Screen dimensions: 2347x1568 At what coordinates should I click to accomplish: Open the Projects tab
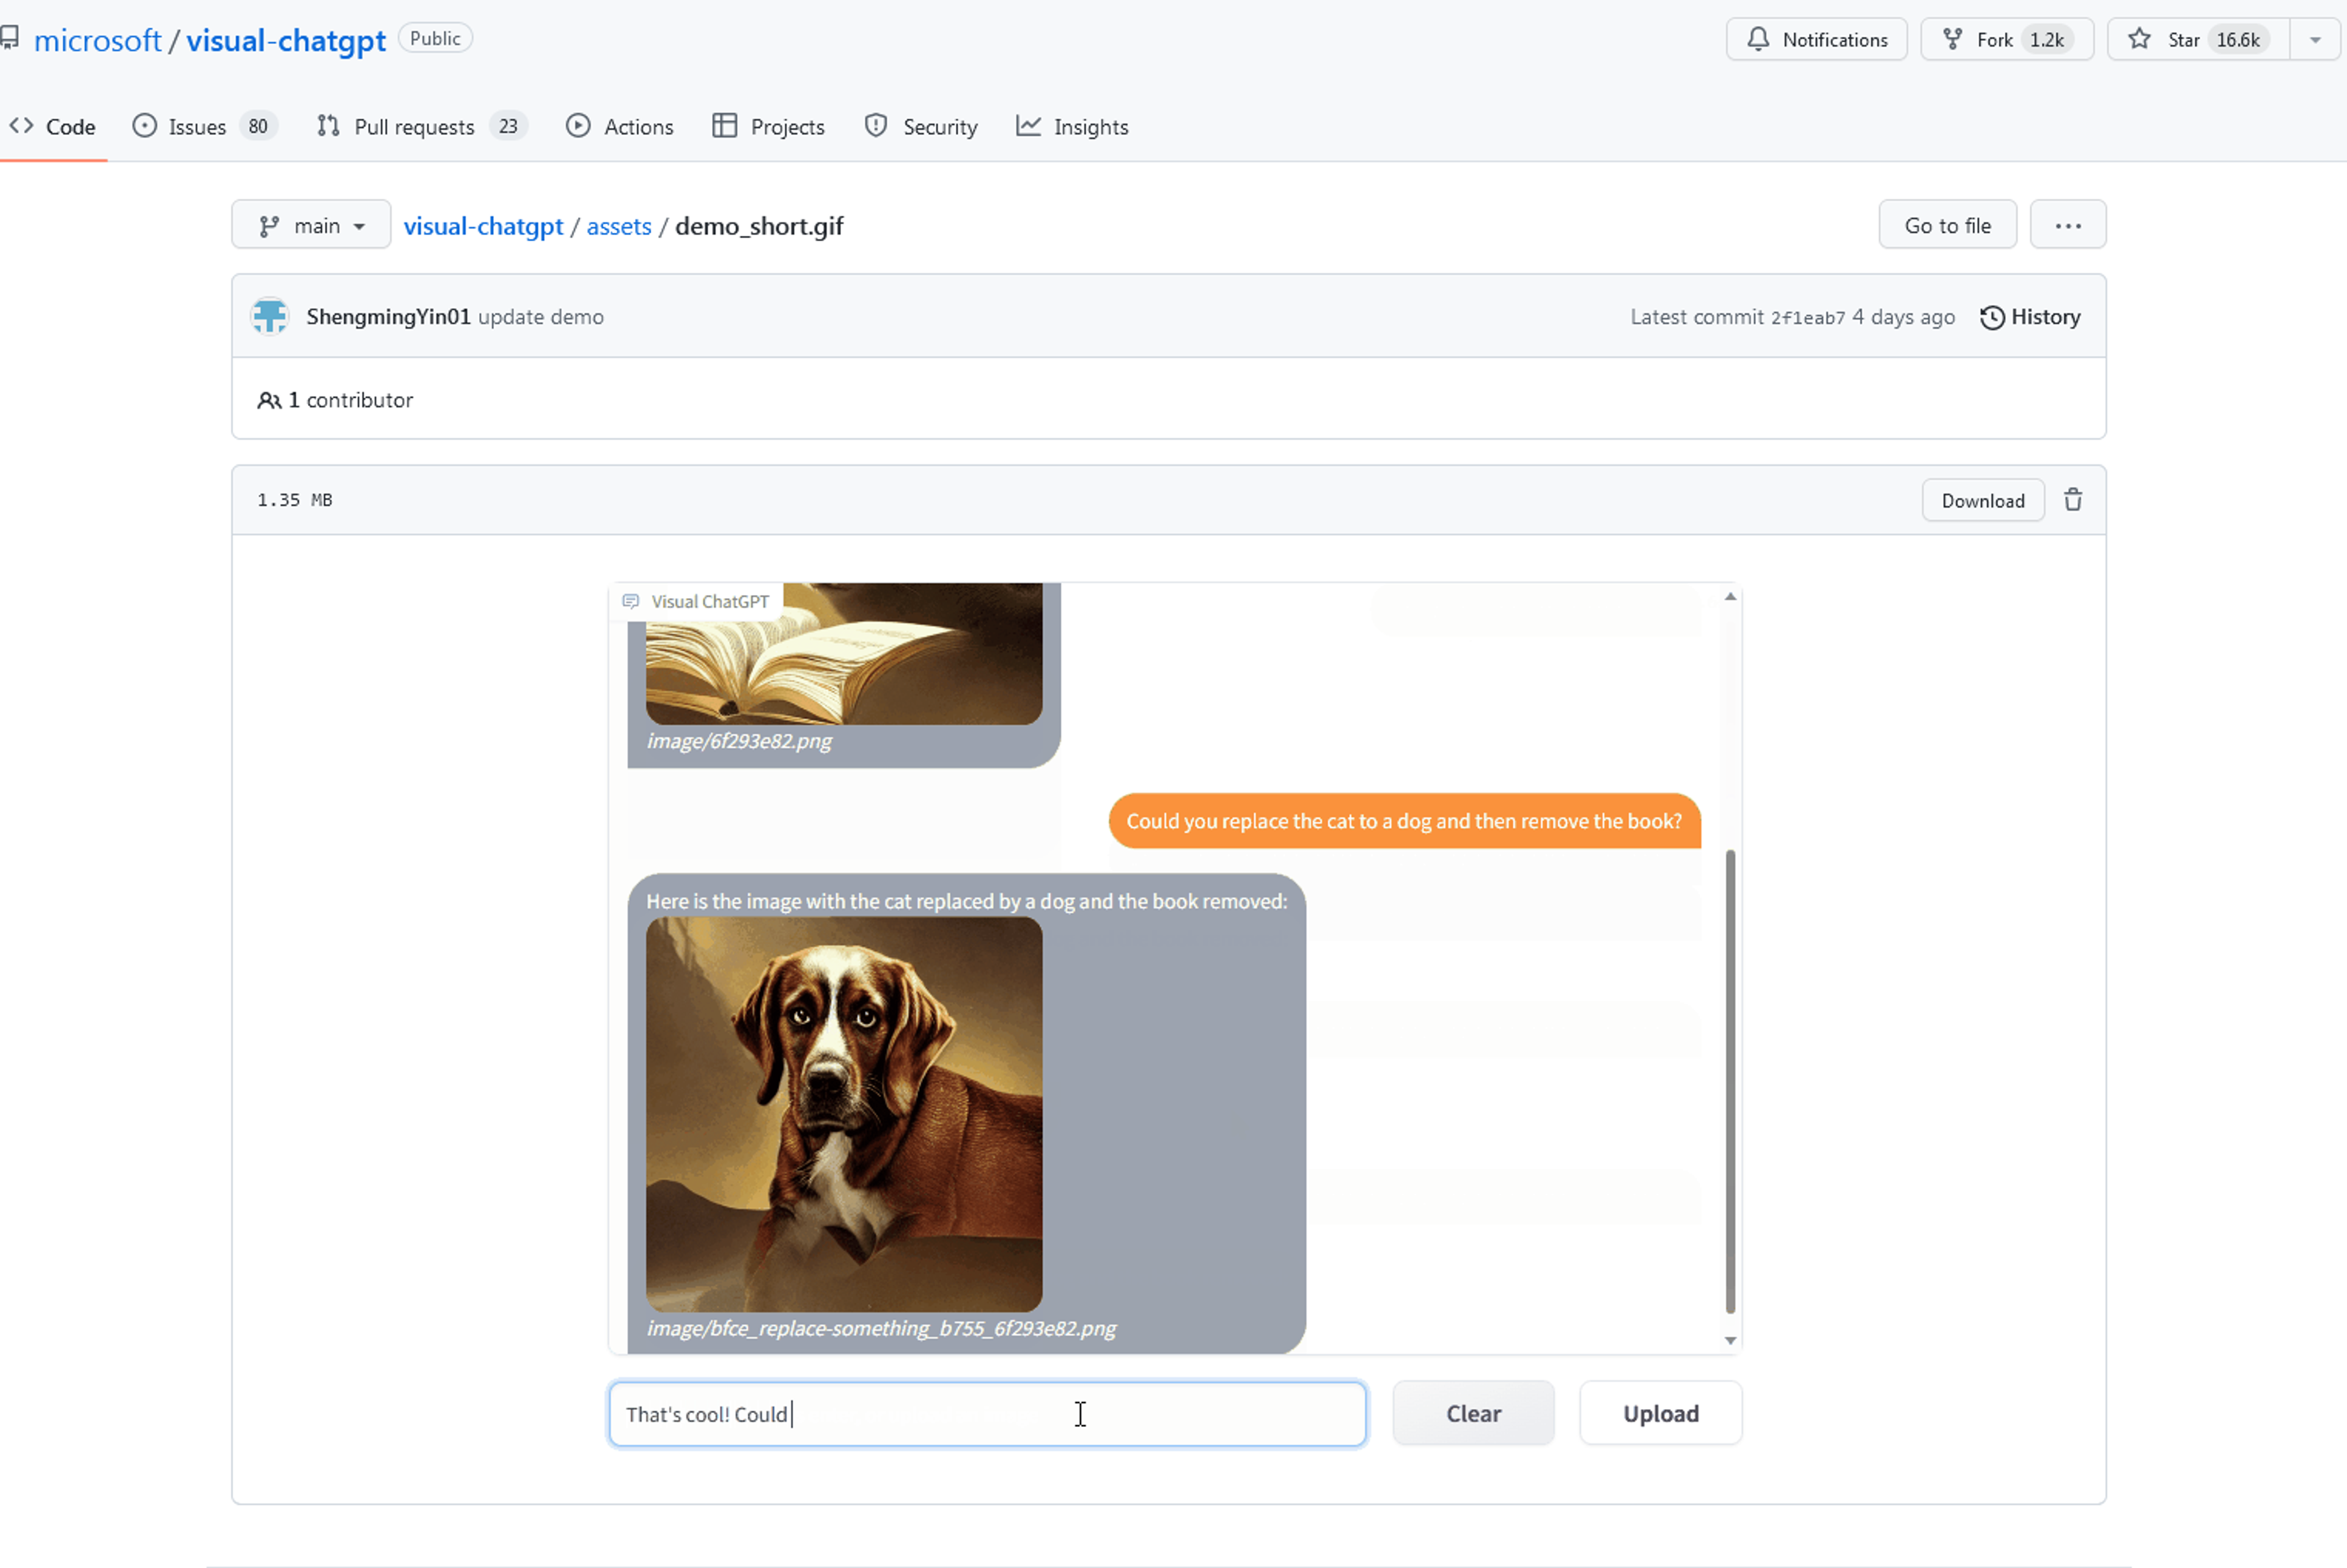point(768,127)
